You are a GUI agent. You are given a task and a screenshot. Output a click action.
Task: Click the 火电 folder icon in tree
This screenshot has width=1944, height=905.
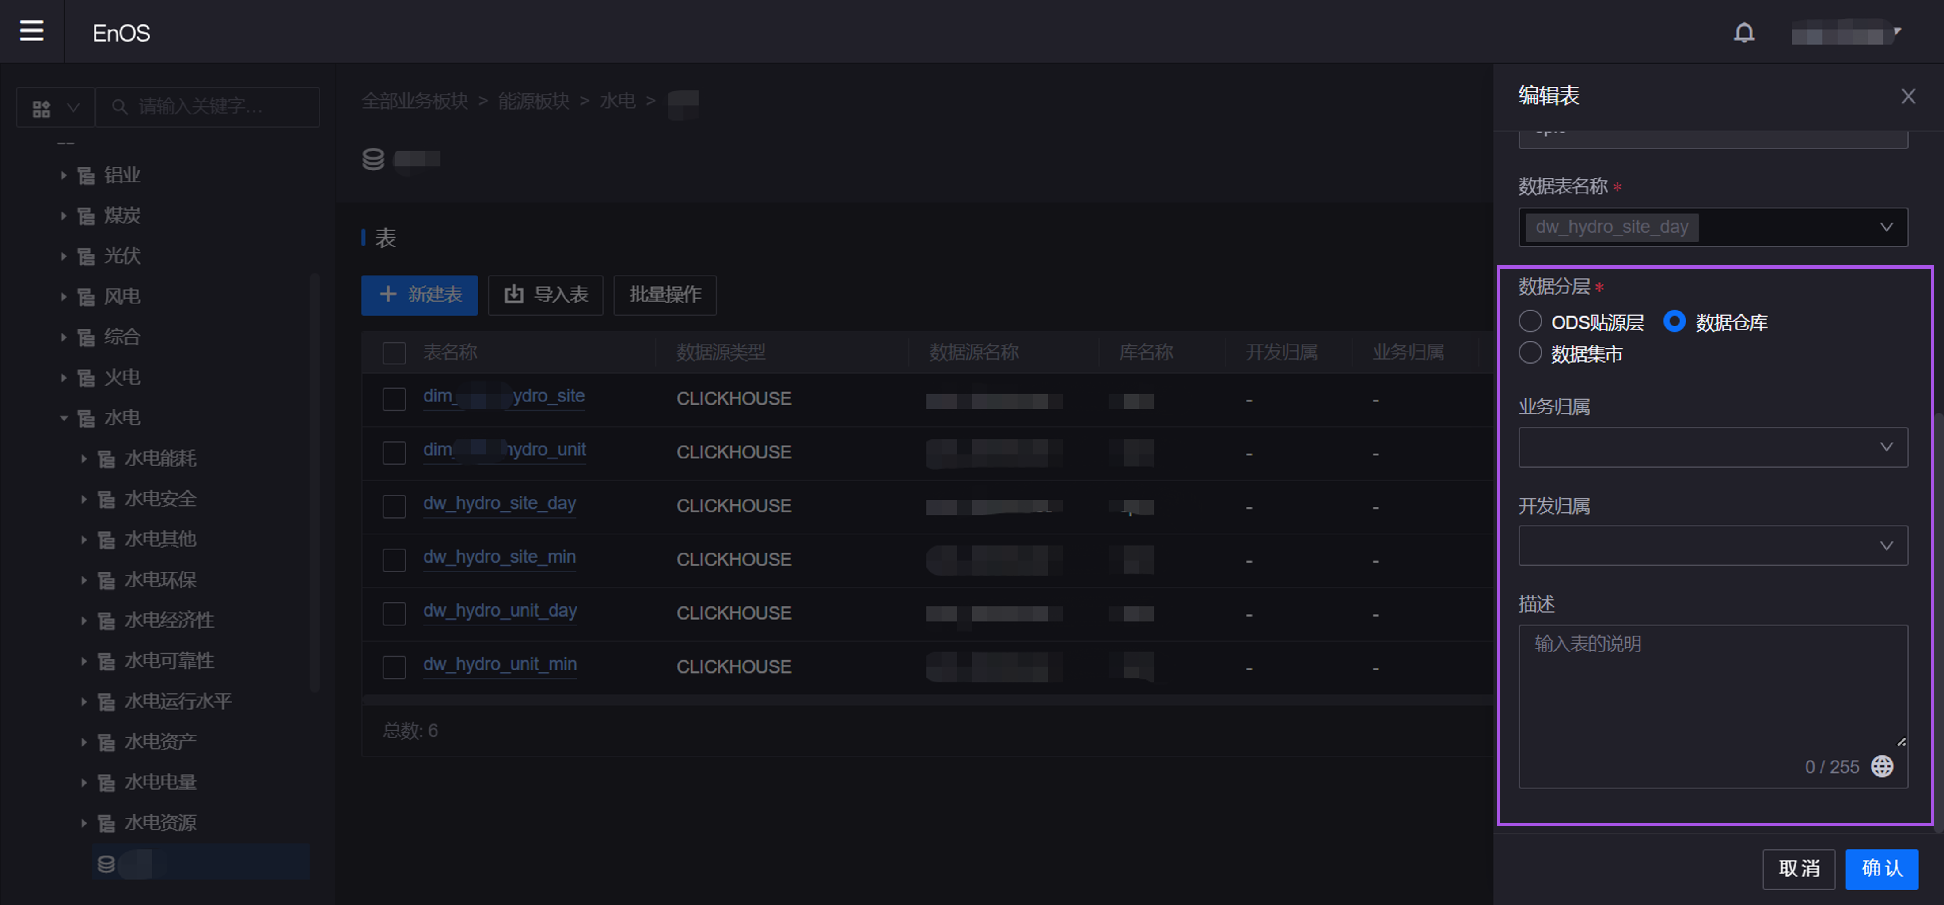(x=86, y=378)
